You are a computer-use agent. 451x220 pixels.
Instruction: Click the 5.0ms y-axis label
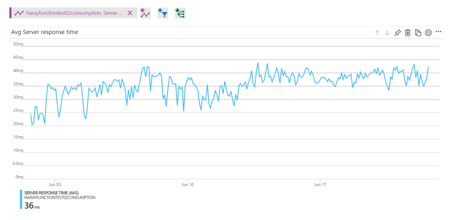point(18,164)
